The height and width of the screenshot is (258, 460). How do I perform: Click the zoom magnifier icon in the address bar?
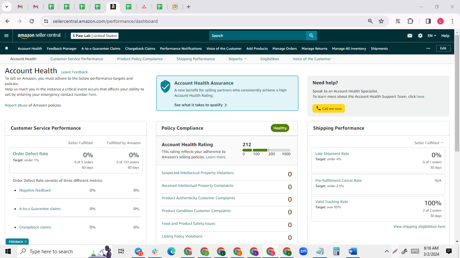370,21
